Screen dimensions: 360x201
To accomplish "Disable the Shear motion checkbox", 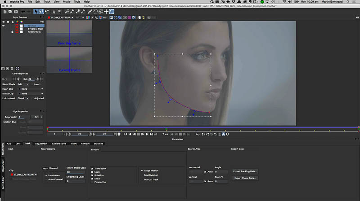I will [92, 178].
